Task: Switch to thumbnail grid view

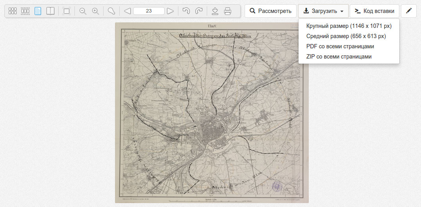Action: tap(13, 11)
